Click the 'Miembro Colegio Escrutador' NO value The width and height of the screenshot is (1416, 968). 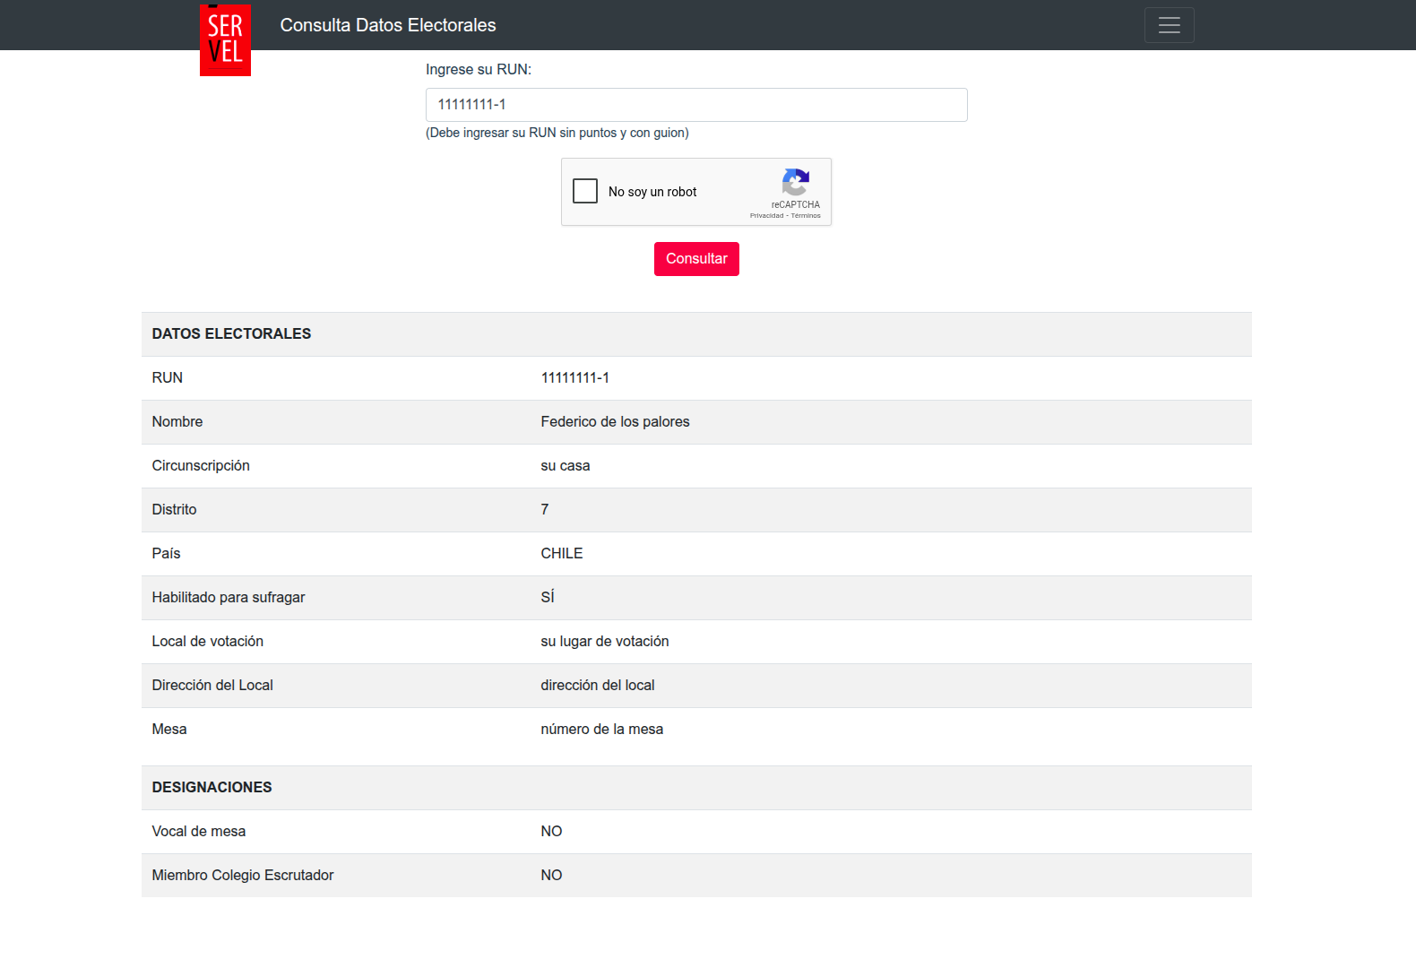tap(551, 875)
